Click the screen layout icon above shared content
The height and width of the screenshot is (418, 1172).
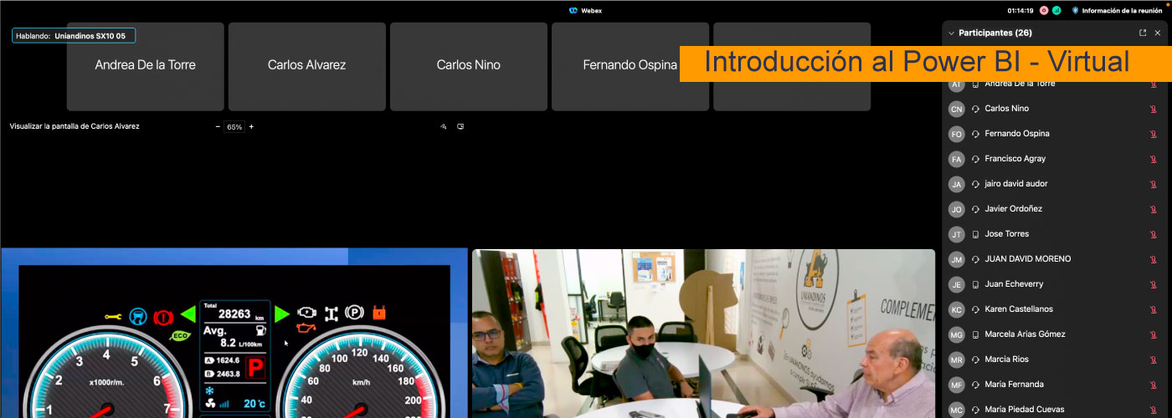[x=460, y=127]
